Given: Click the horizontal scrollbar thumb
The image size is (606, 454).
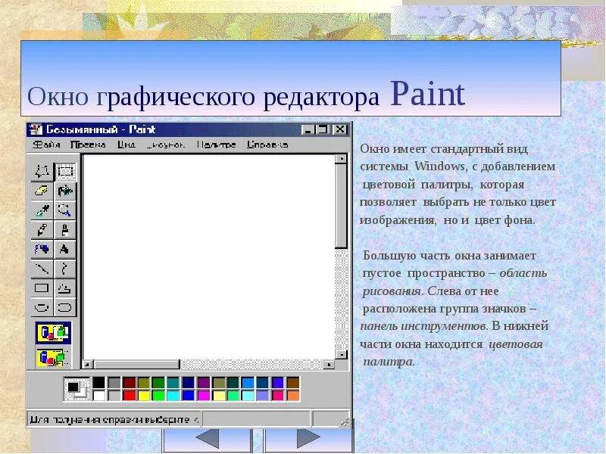Looking at the screenshot, I should click(137, 364).
